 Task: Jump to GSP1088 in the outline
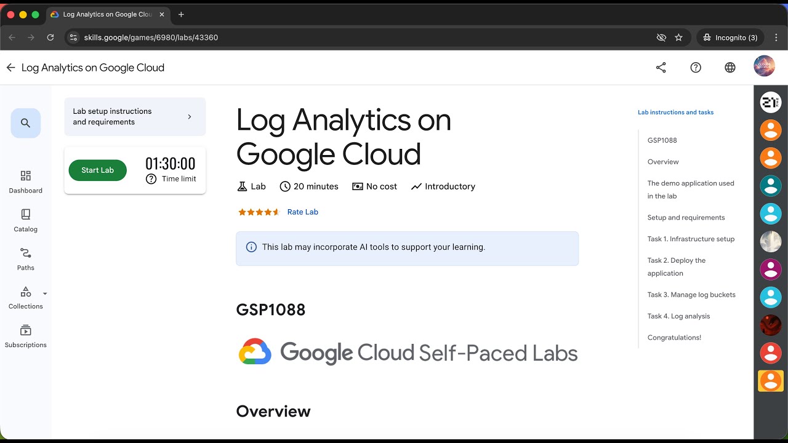662,140
